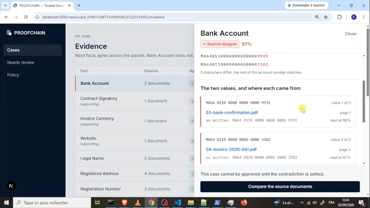Image resolution: width=370 pixels, height=208 pixels.
Task: Select the Contract Signatory fact row
Action: pos(135,101)
